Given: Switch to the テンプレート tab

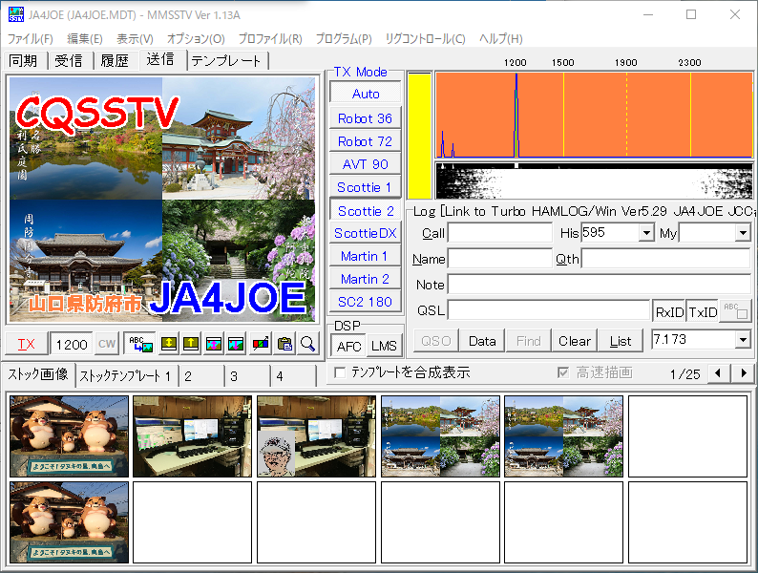Looking at the screenshot, I should 226,60.
